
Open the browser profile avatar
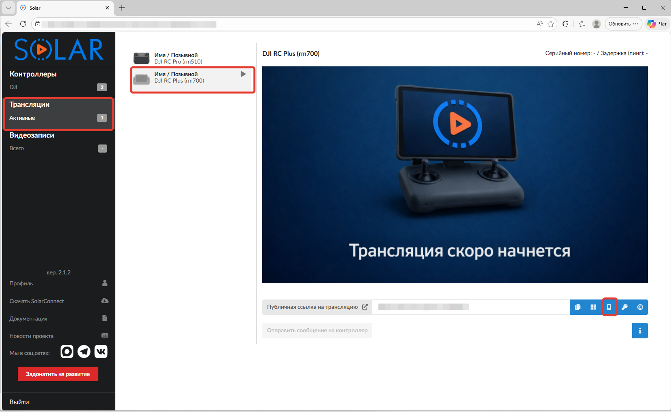(x=597, y=24)
